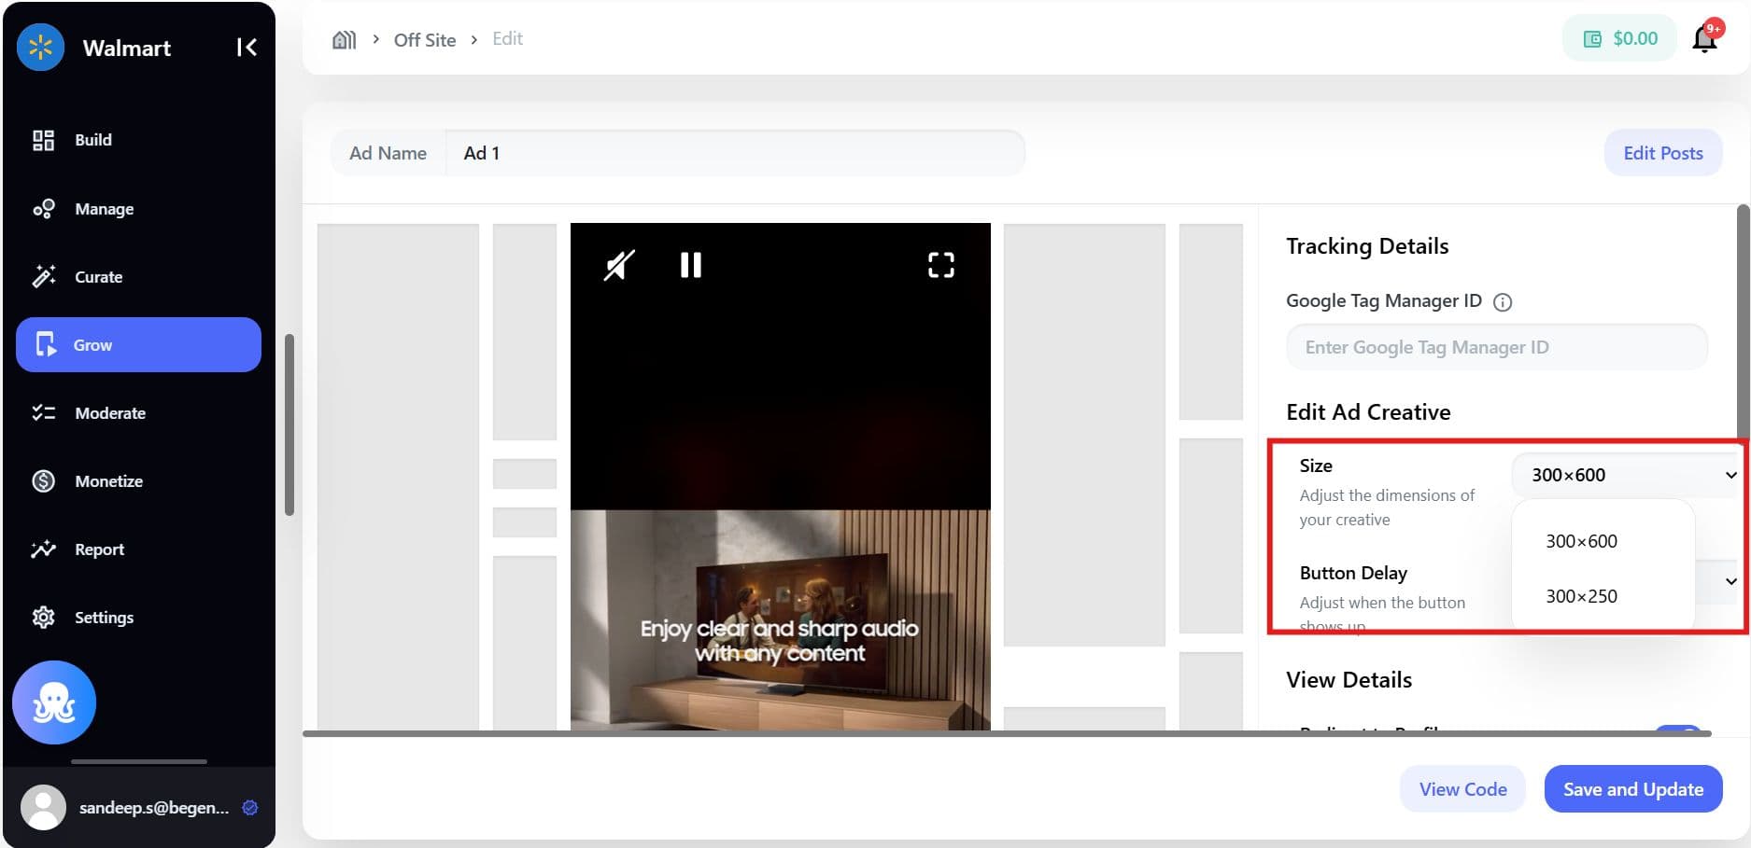The width and height of the screenshot is (1751, 848).
Task: Collapse the sidebar with the arrow icon
Action: click(x=247, y=48)
